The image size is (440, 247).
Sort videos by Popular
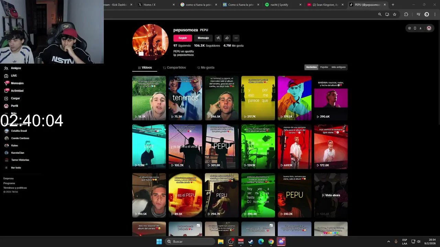[x=324, y=67]
